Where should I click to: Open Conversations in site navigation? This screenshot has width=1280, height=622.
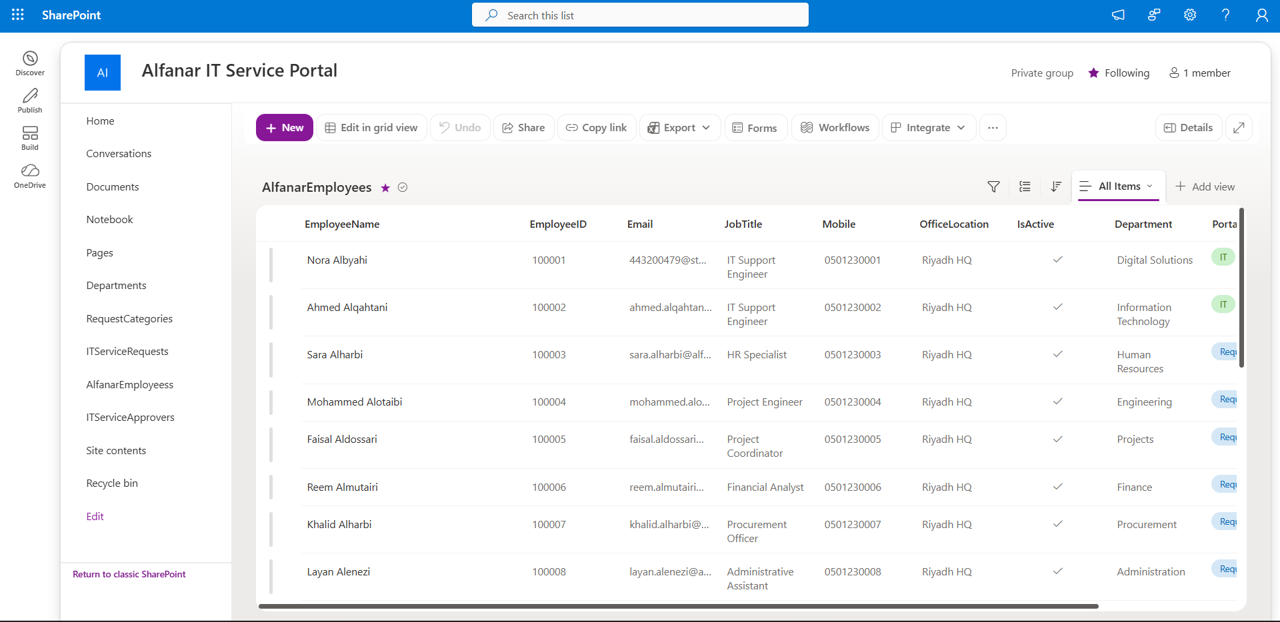tap(119, 153)
